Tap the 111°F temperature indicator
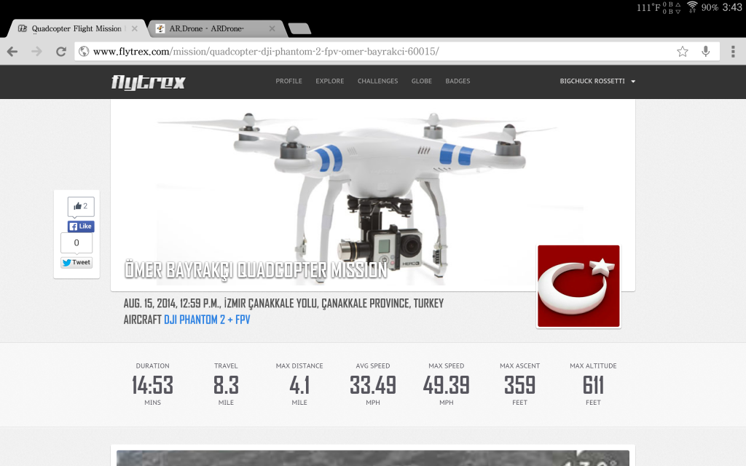746x466 pixels. tap(648, 7)
